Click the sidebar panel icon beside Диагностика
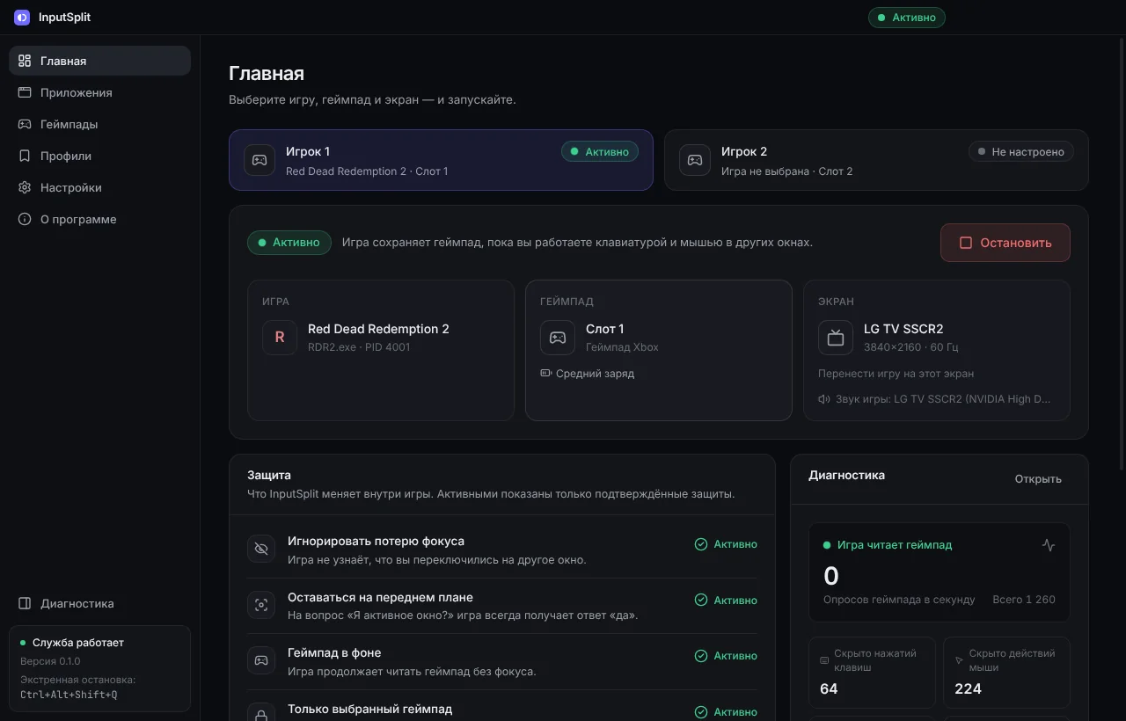This screenshot has width=1126, height=721. point(25,603)
